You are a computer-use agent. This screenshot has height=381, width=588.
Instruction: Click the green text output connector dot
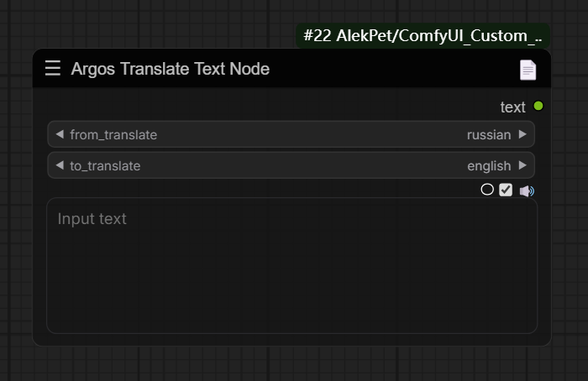(x=538, y=107)
